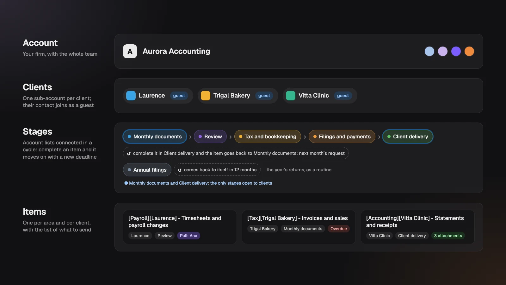Select the Review stage pill

[x=210, y=136]
